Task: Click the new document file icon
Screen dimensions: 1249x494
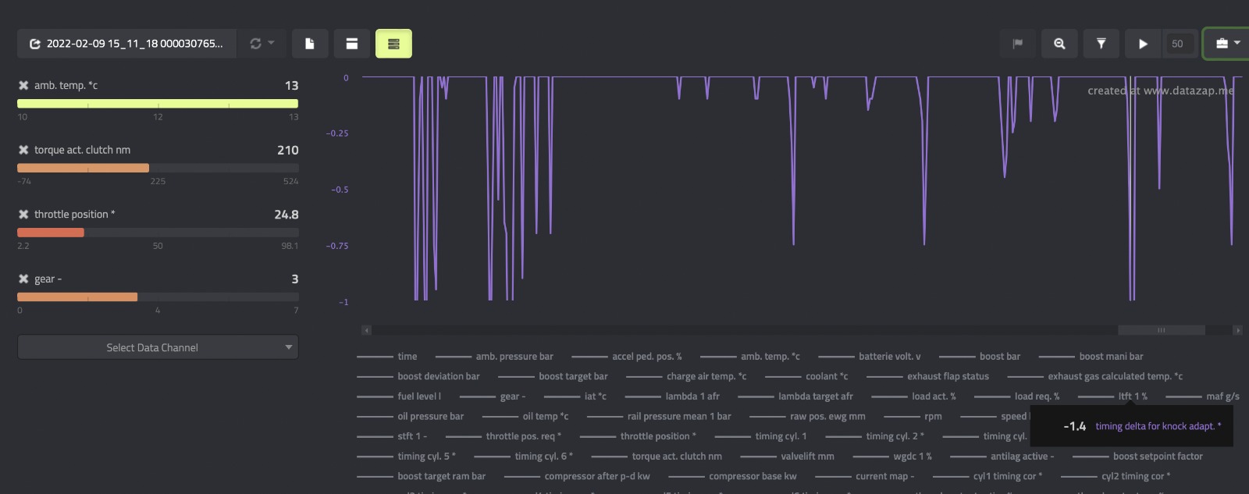Action: tap(310, 44)
